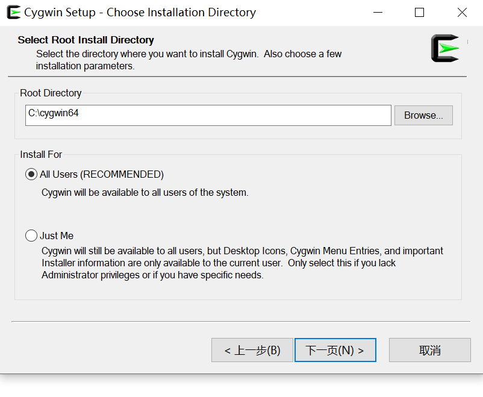Click the Install For section label
483x397 pixels.
[40, 154]
